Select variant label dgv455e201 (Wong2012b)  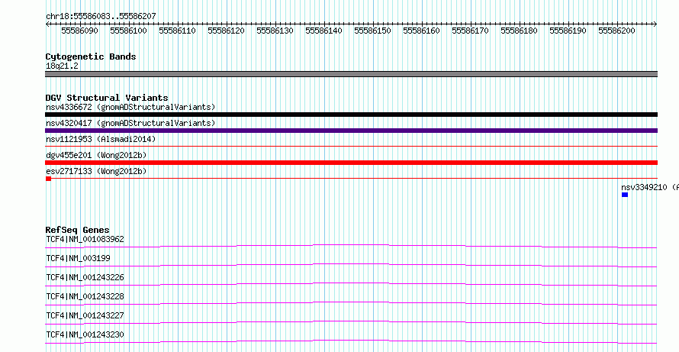(x=96, y=155)
